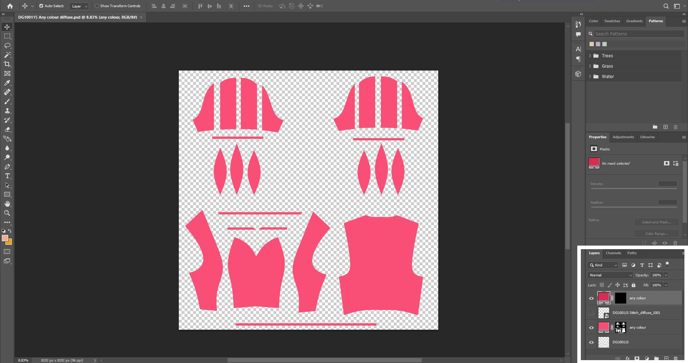Image resolution: width=688 pixels, height=363 pixels.
Task: Open the Search icon at top right
Action: click(666, 6)
